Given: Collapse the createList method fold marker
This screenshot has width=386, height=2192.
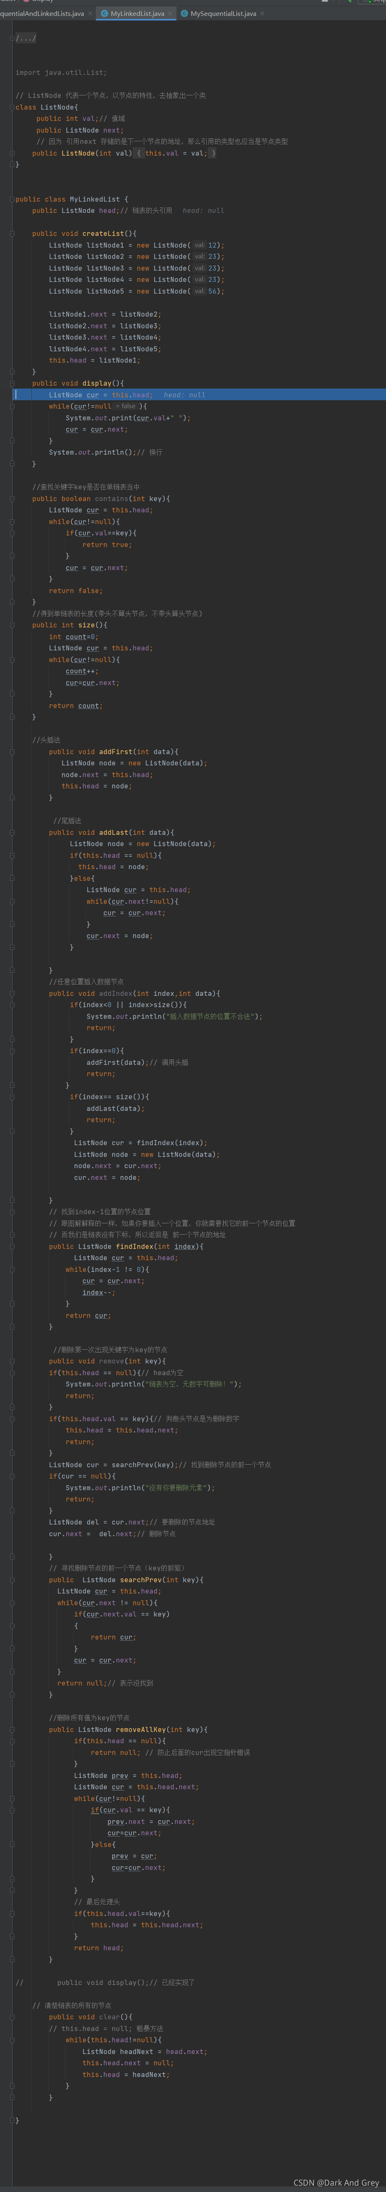Looking at the screenshot, I should (13, 234).
